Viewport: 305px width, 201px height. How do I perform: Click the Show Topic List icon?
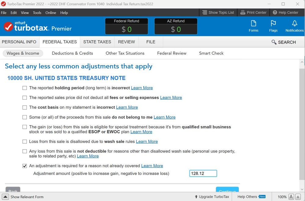coord(205,12)
